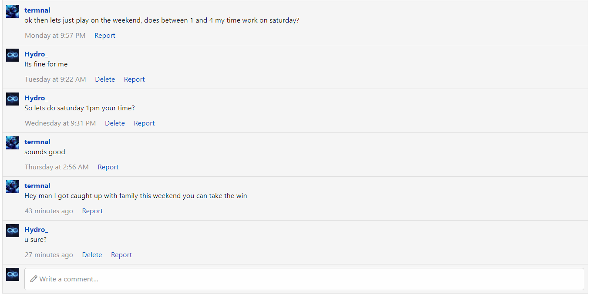Click termnal's avatar beside 'Hey man' comment
Image resolution: width=589 pixels, height=294 pixels.
pos(13,187)
